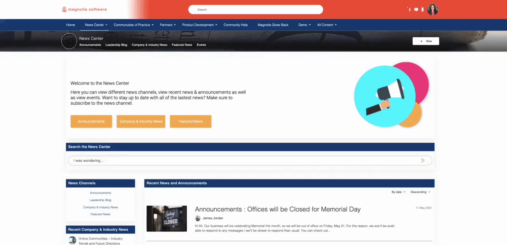This screenshot has height=245, width=507.
Task: Click the News Center circular avatar icon
Action: point(69,41)
